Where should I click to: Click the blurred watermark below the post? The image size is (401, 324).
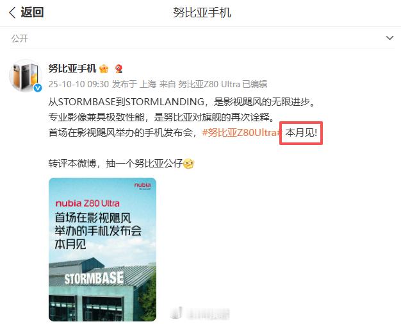coord(200,313)
